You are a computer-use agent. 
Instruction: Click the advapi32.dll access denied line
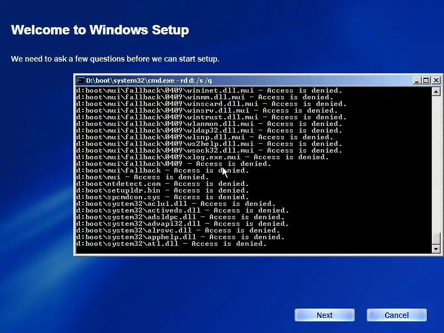point(183,224)
